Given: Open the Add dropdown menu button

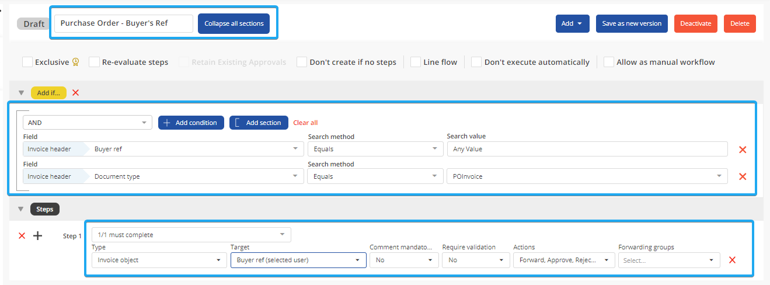Looking at the screenshot, I should coord(572,23).
